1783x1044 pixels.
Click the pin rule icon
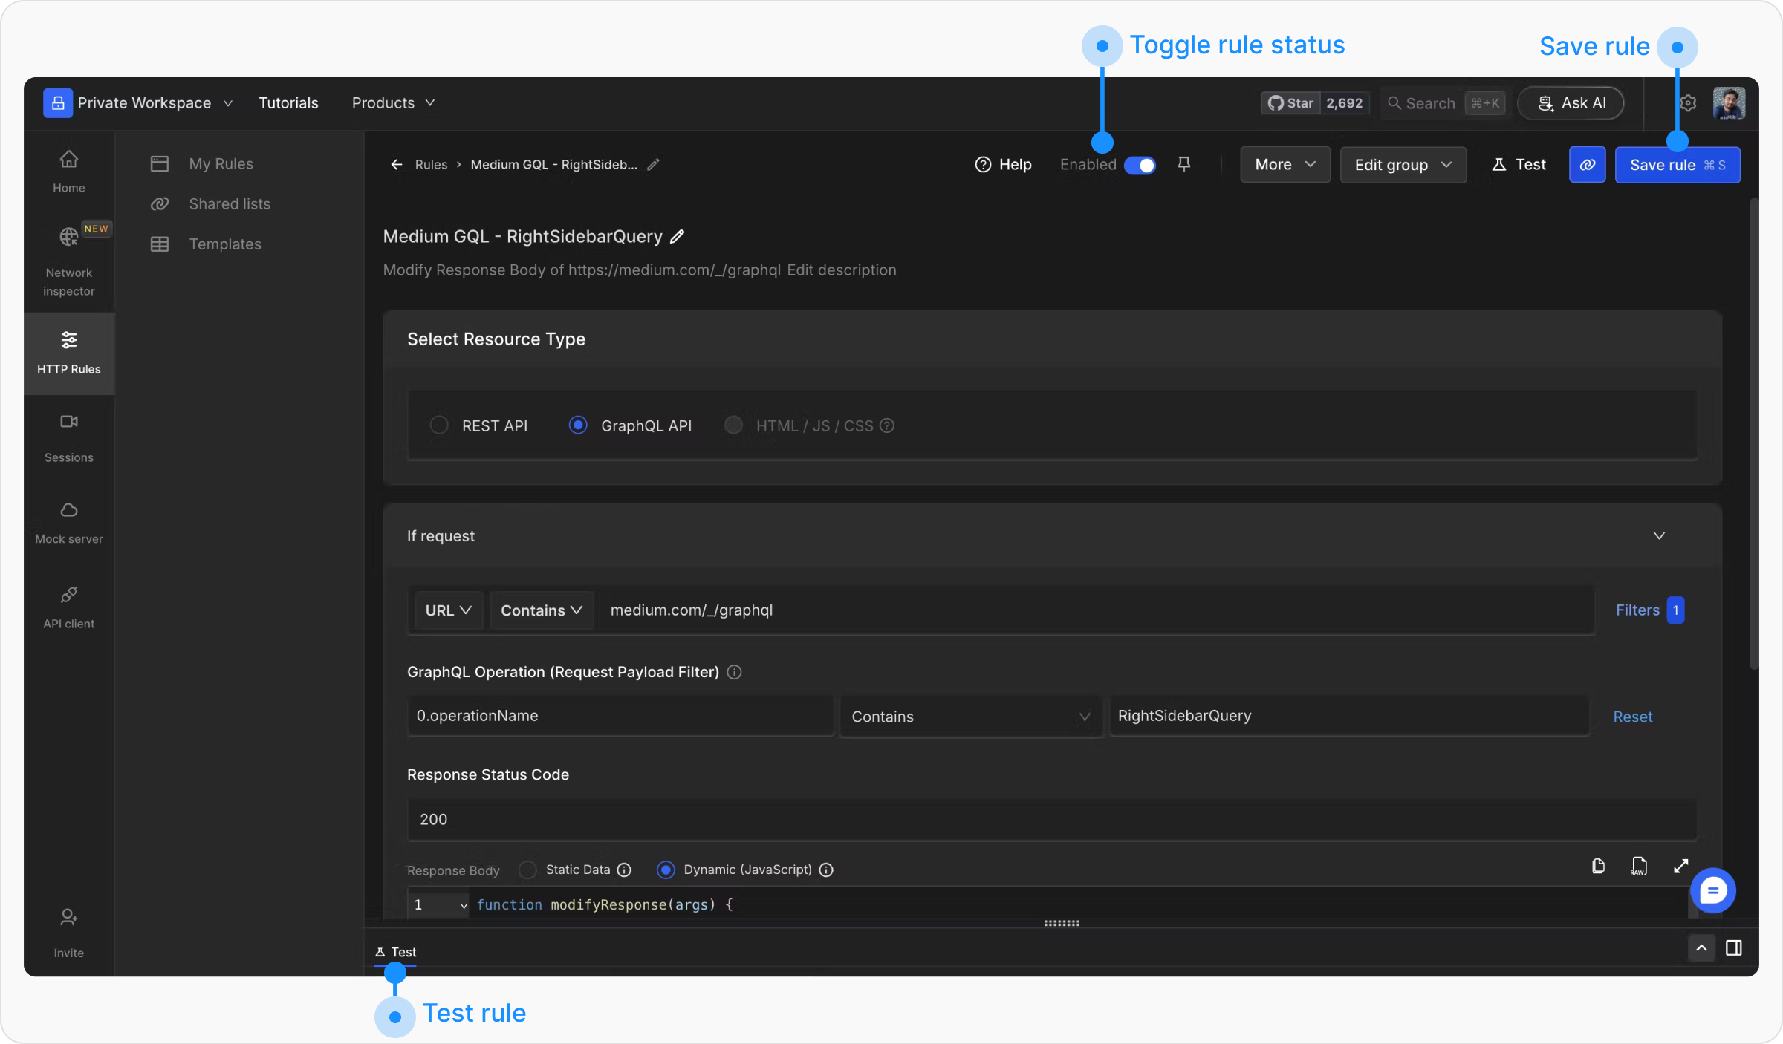pos(1184,164)
